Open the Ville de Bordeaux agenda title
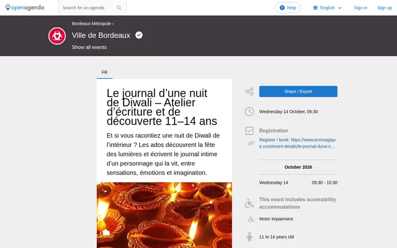This screenshot has width=397, height=248. coord(101,35)
